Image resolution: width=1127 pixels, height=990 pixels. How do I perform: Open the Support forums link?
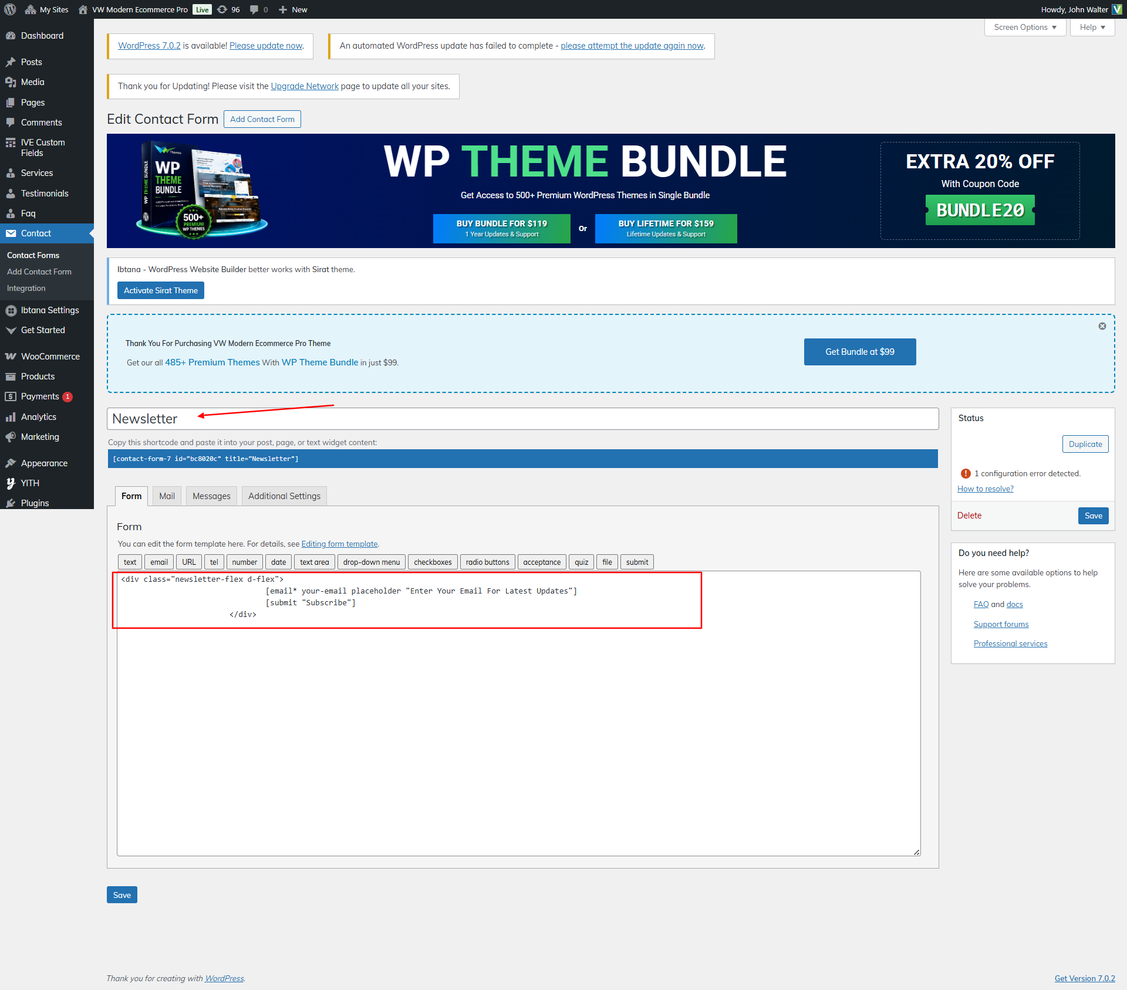click(1001, 624)
